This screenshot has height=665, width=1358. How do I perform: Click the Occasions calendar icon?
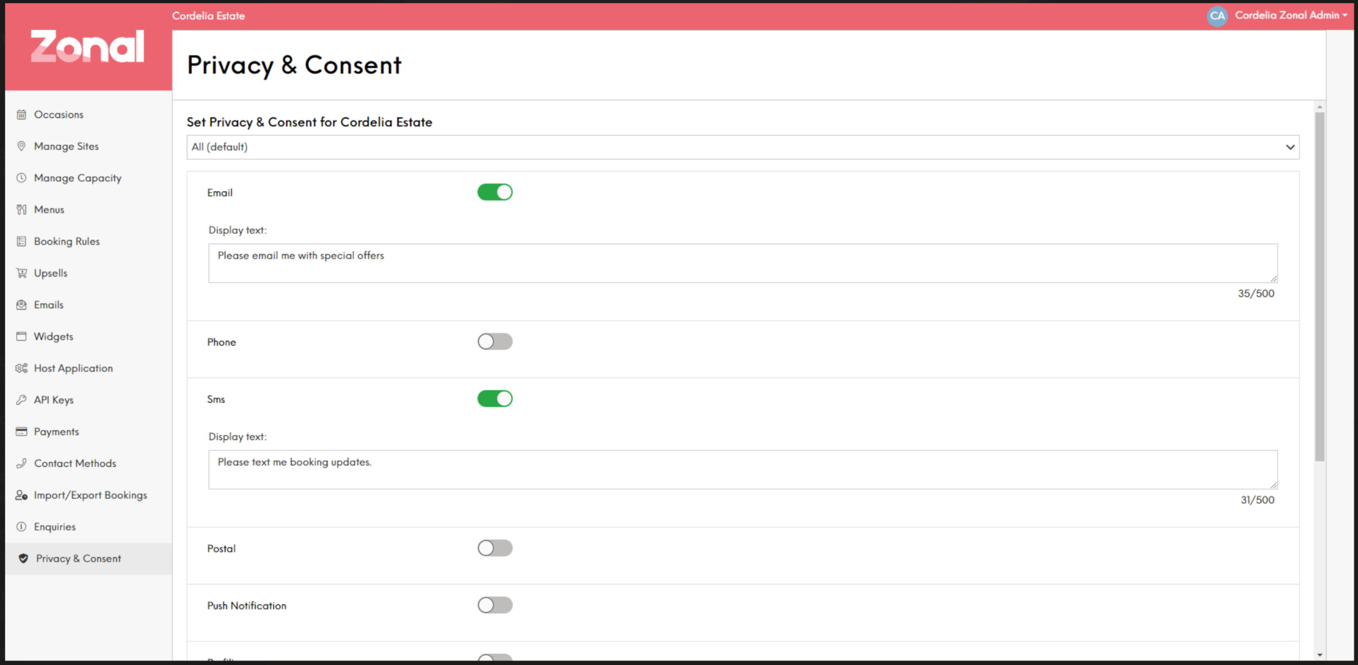(21, 114)
